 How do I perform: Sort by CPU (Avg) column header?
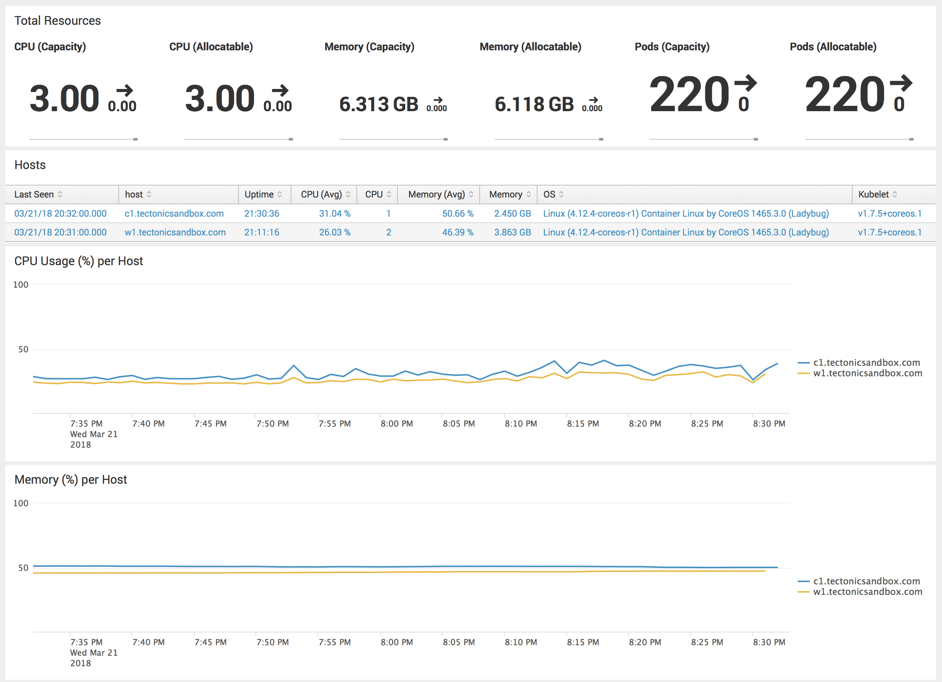coord(326,195)
